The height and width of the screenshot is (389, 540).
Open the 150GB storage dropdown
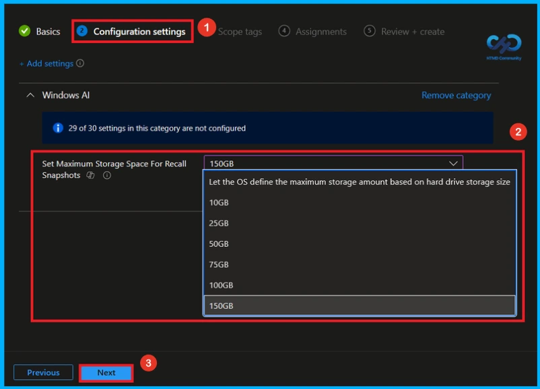click(333, 163)
